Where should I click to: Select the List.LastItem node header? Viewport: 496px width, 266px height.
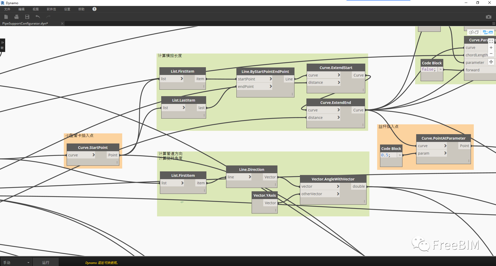click(184, 100)
